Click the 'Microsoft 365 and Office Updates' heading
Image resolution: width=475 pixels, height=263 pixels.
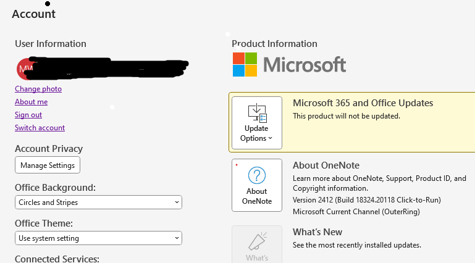tap(363, 103)
